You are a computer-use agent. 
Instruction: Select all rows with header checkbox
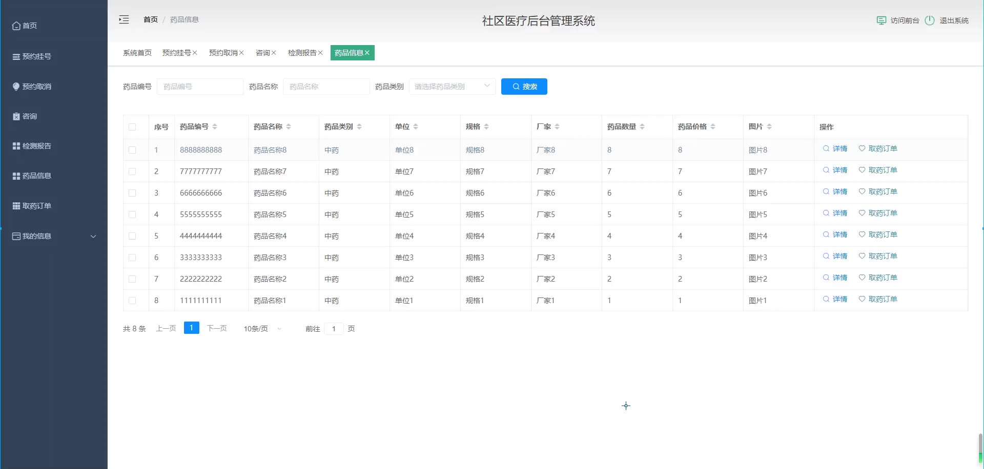tap(132, 127)
